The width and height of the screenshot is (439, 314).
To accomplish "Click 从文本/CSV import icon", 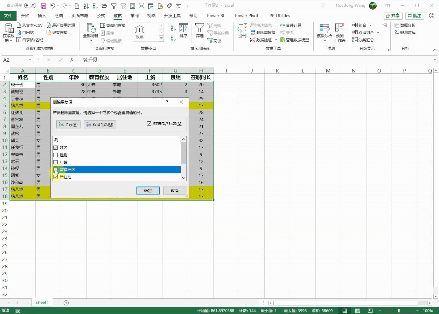I will pos(19,25).
